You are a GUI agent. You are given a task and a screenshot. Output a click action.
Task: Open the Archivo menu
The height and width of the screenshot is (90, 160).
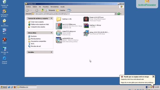tap(28, 7)
